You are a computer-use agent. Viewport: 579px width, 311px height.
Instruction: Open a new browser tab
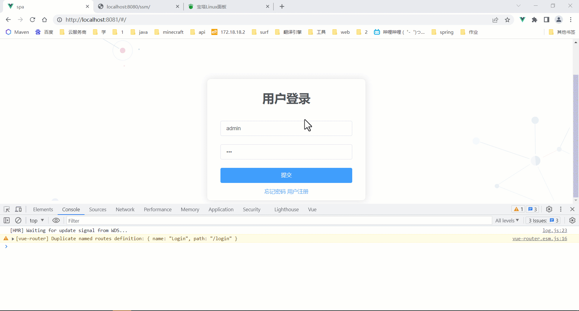282,6
